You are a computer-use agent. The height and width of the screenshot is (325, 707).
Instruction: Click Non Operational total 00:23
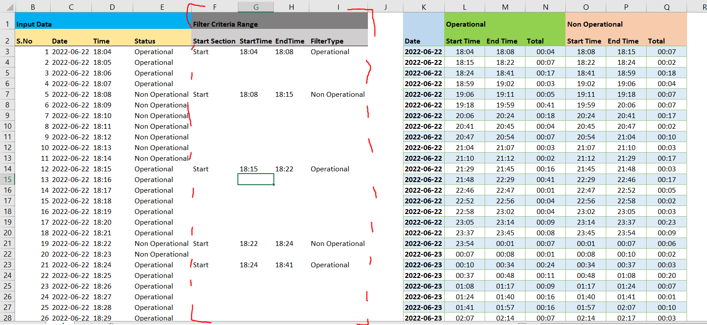click(667, 222)
